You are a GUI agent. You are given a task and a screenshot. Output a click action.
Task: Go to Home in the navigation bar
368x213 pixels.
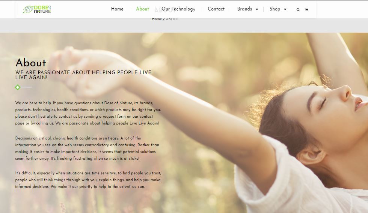click(117, 9)
